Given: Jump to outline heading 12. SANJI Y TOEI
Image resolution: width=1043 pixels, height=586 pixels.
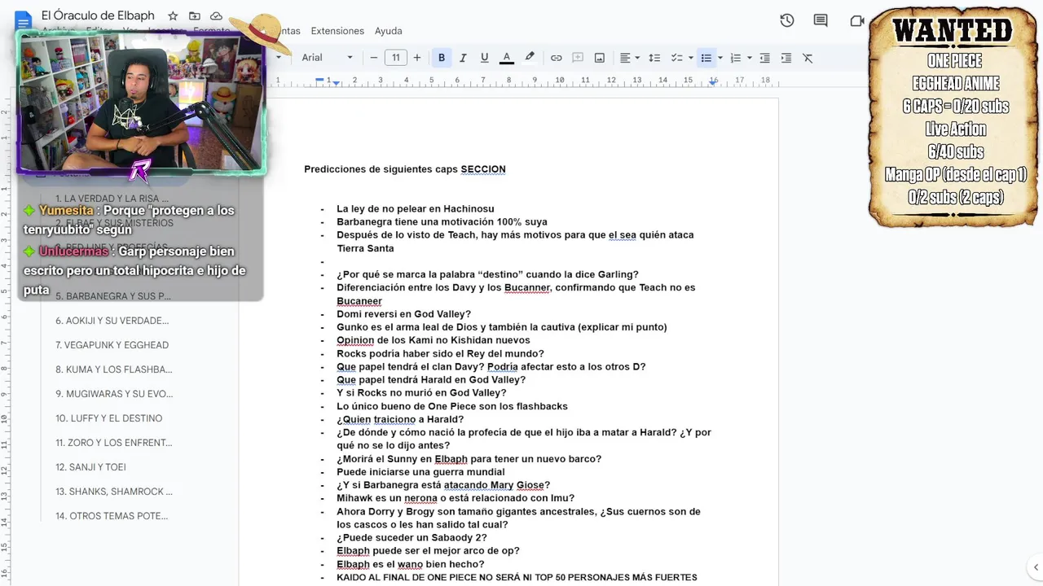Looking at the screenshot, I should click(90, 467).
